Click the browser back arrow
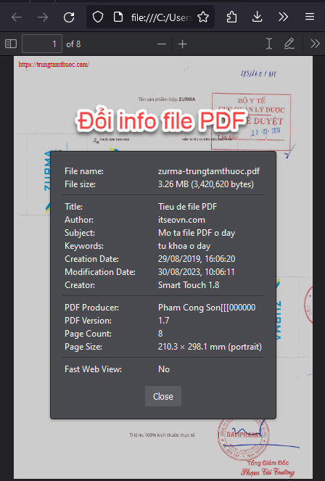Image resolution: width=325 pixels, height=481 pixels. coord(17,17)
